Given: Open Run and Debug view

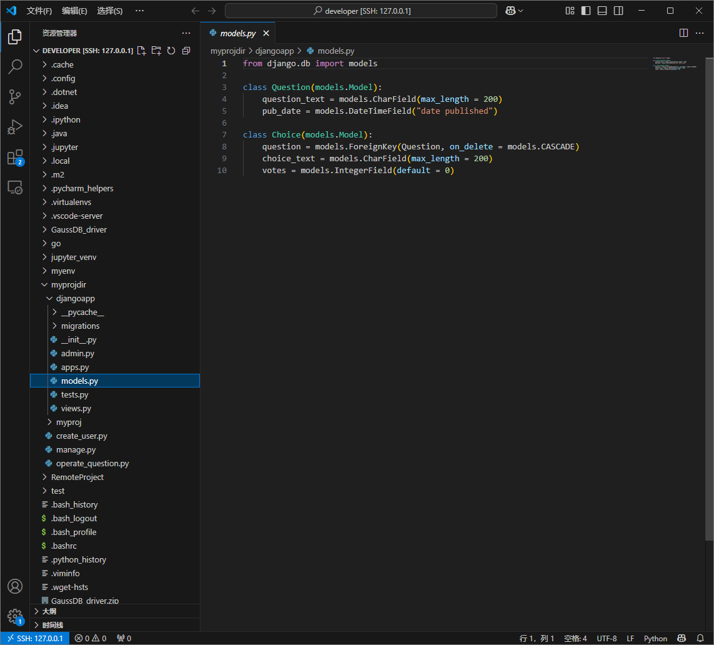Looking at the screenshot, I should [x=15, y=127].
